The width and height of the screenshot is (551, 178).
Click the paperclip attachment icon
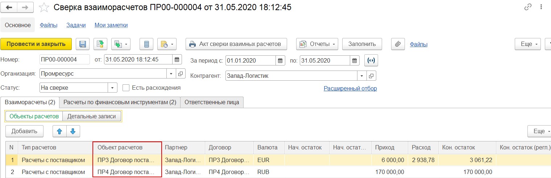pos(398,44)
